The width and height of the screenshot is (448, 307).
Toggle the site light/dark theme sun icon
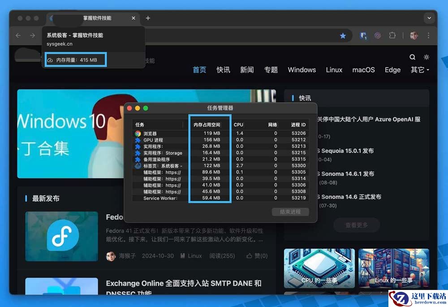[426, 57]
